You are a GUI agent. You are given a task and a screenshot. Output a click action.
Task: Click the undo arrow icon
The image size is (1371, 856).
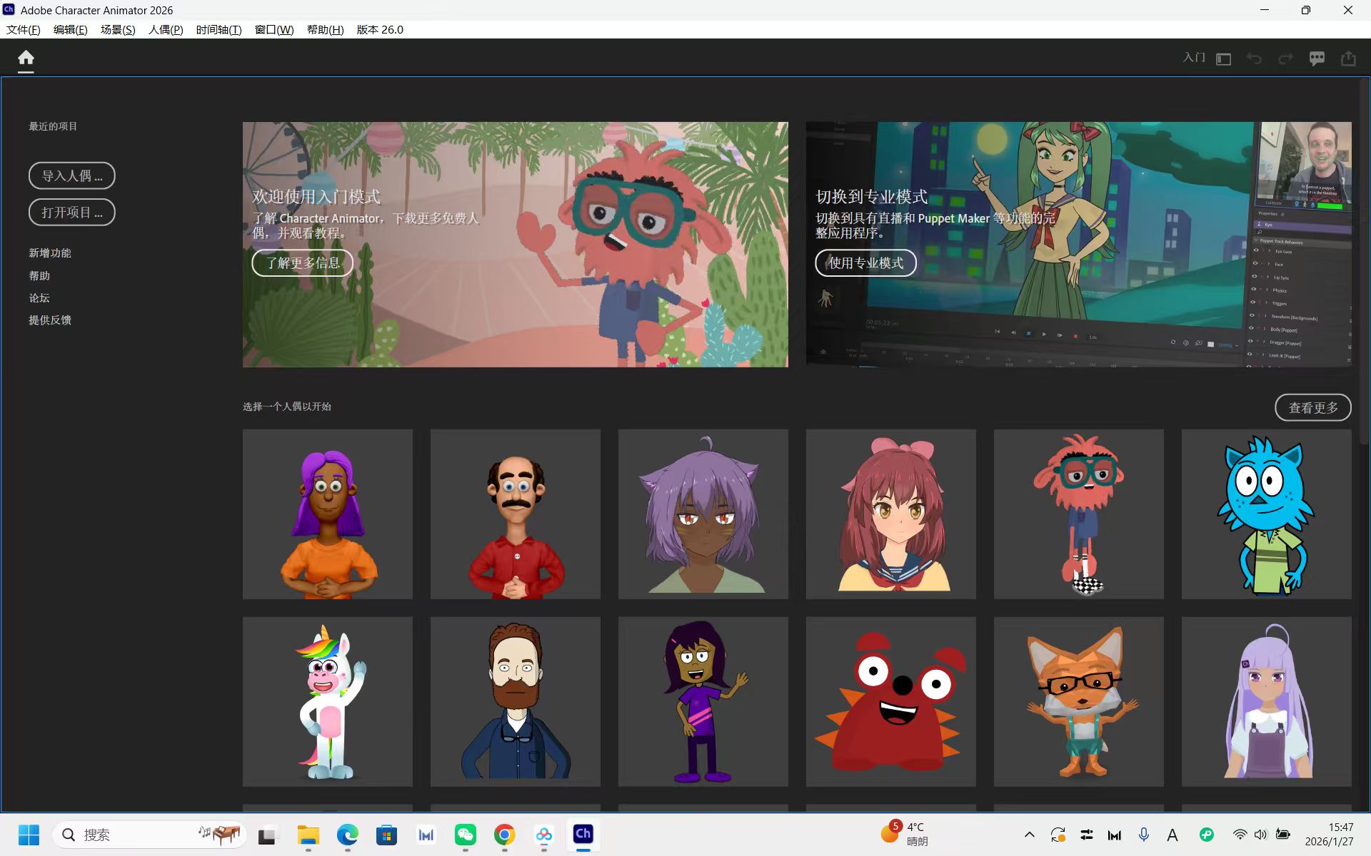[x=1254, y=58]
